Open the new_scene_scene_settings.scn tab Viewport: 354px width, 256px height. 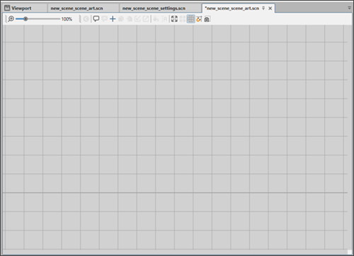[x=154, y=9]
